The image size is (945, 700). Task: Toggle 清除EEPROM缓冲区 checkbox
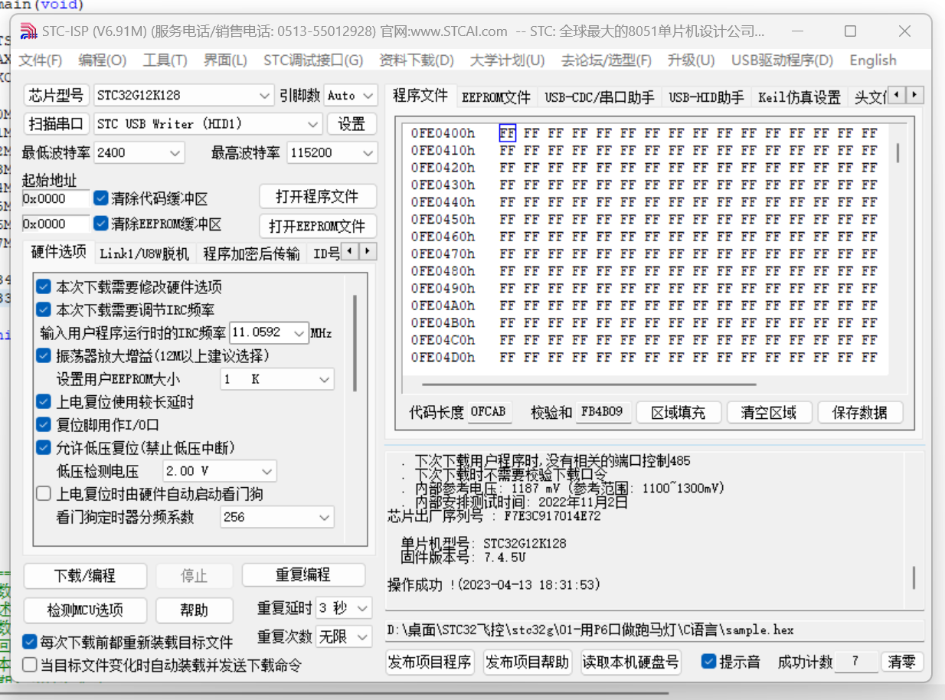click(x=100, y=224)
